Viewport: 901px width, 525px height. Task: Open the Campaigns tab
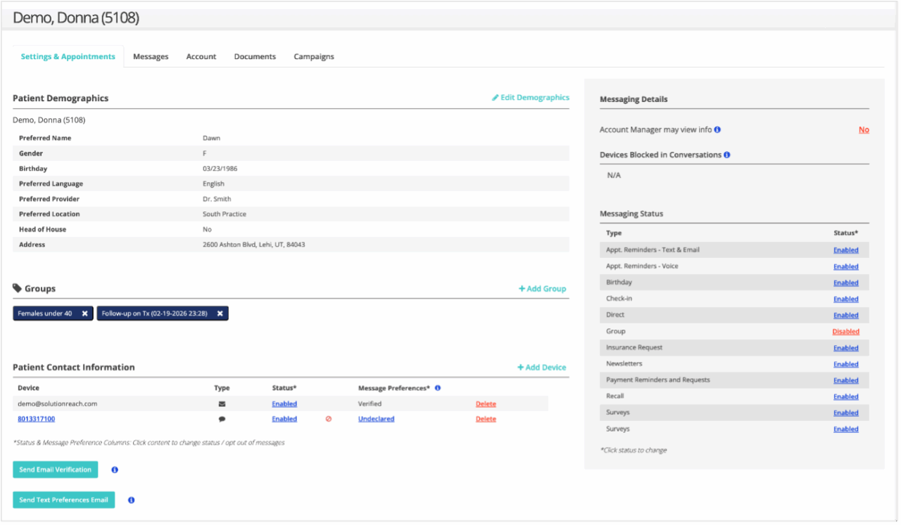[x=313, y=56]
